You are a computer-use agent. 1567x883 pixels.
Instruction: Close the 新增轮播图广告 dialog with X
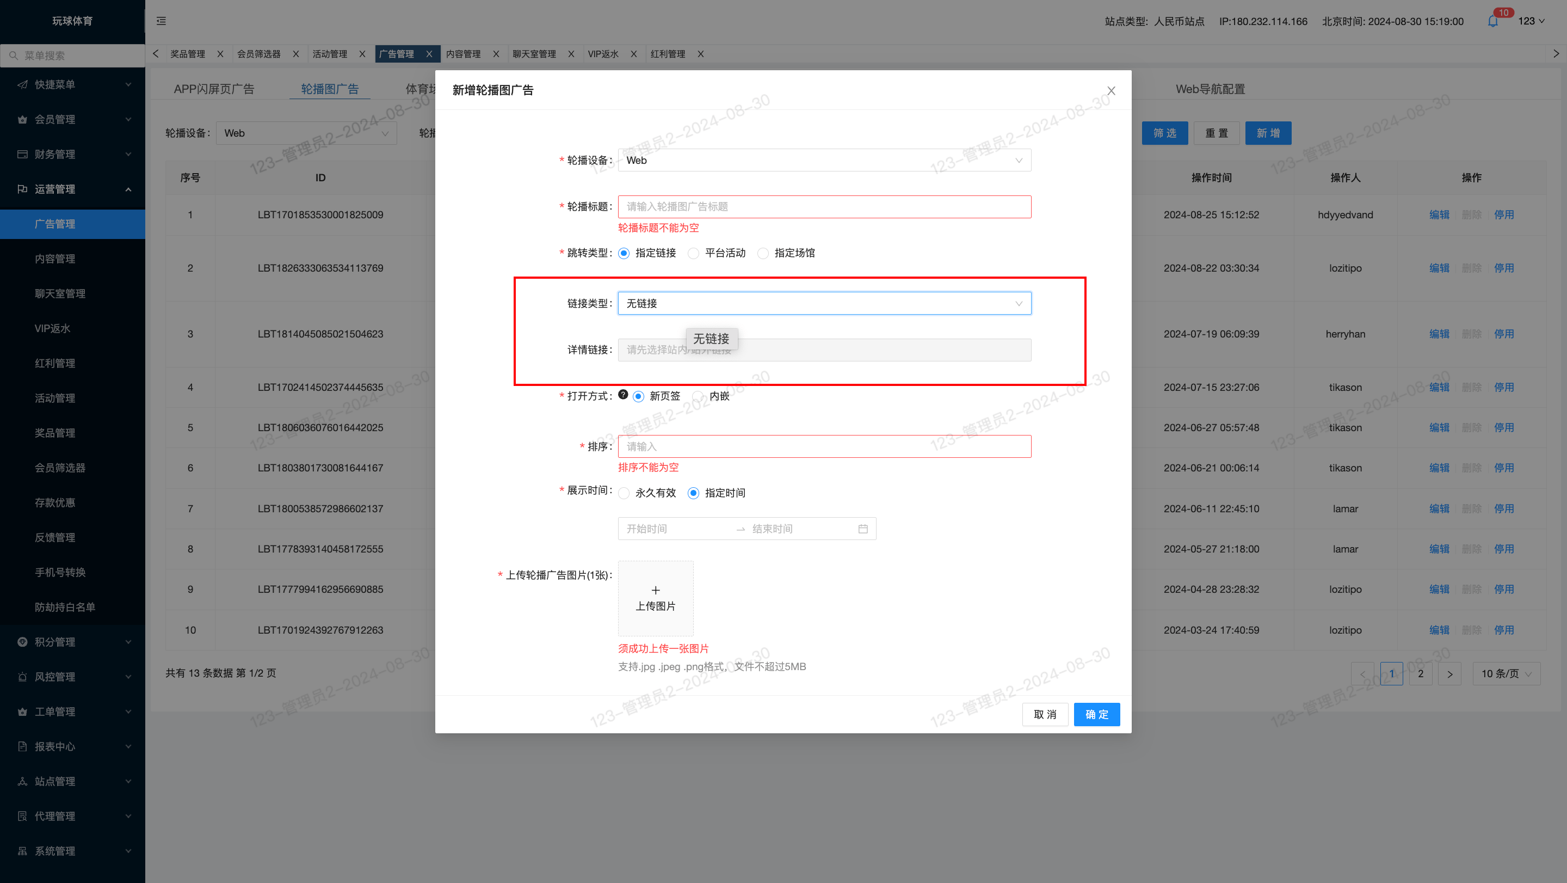pyautogui.click(x=1111, y=91)
